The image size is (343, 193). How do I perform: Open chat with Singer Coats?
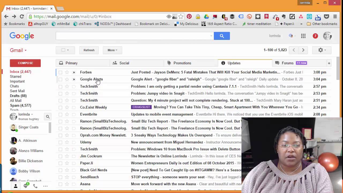point(28,127)
